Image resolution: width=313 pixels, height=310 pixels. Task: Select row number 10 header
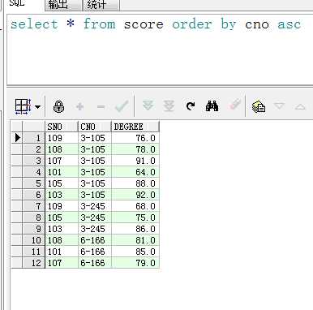coord(33,240)
